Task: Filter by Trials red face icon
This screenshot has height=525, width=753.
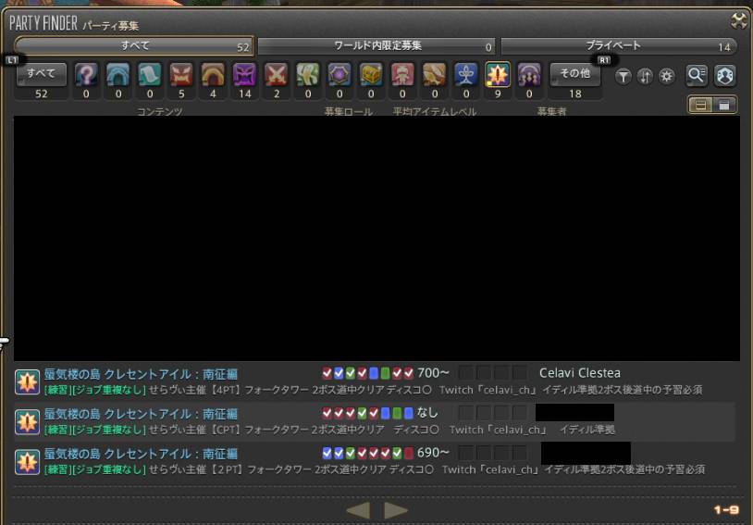Action: point(181,74)
